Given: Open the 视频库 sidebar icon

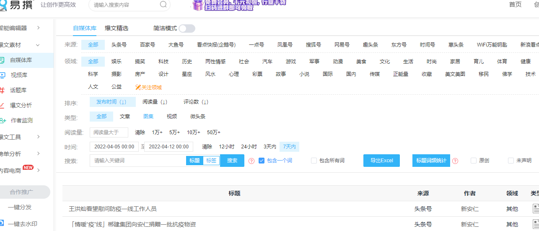Looking at the screenshot, I should 2,75.
